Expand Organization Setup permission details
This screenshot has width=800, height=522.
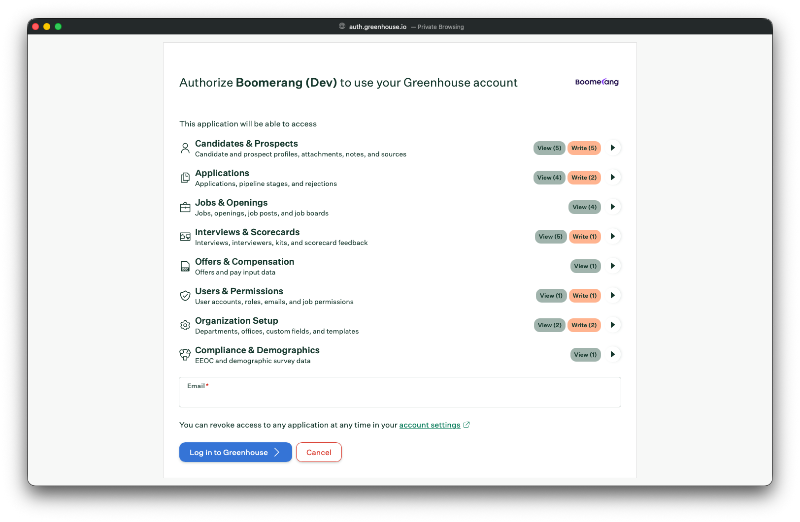coord(613,325)
